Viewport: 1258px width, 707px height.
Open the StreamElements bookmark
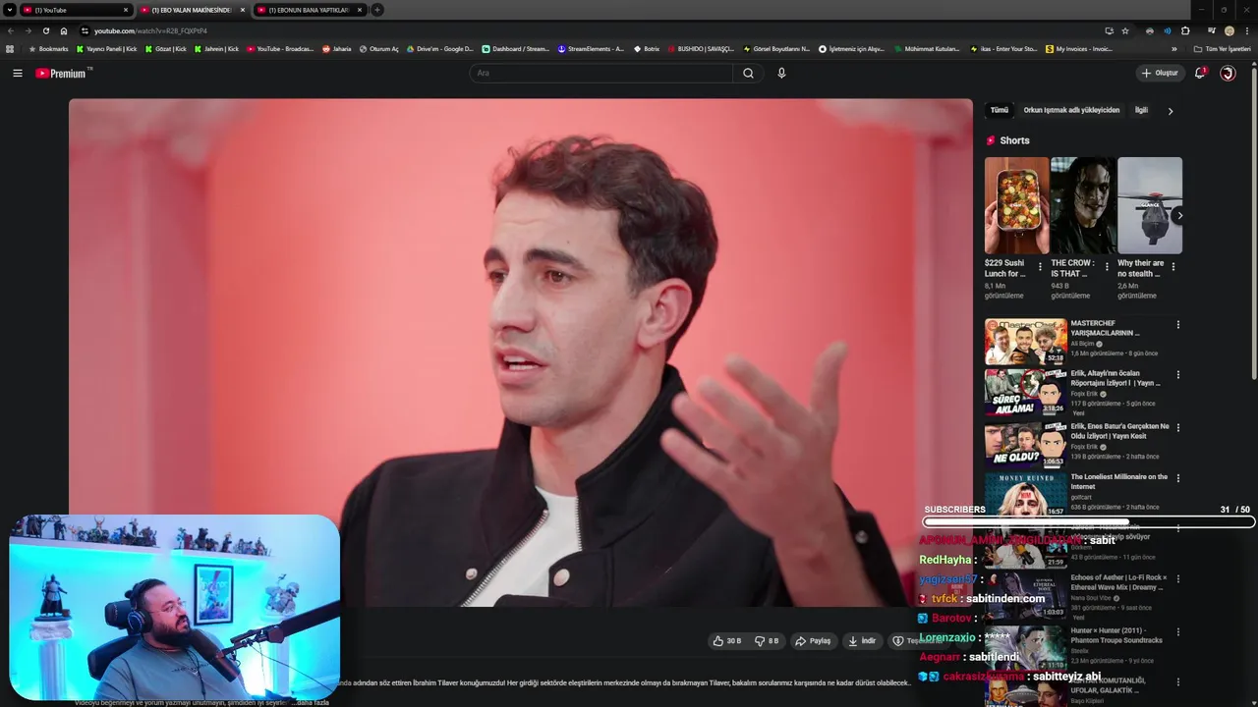tap(590, 48)
